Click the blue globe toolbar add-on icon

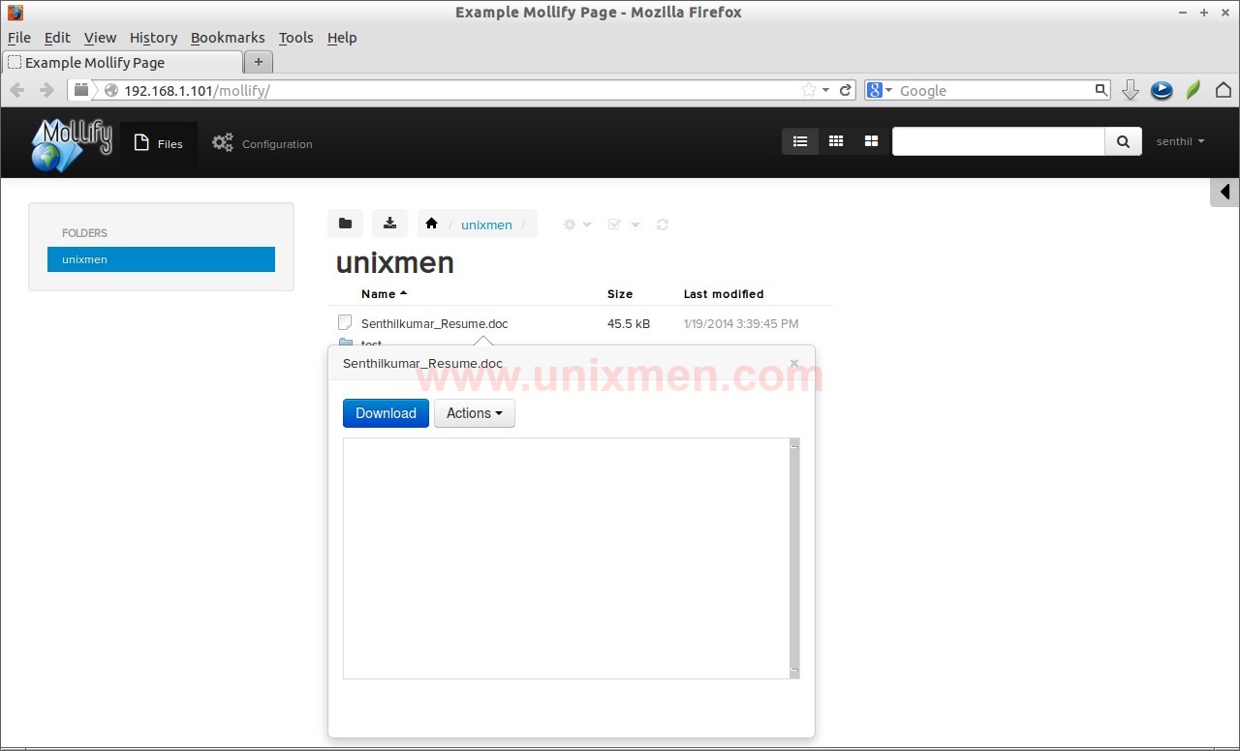[1162, 90]
